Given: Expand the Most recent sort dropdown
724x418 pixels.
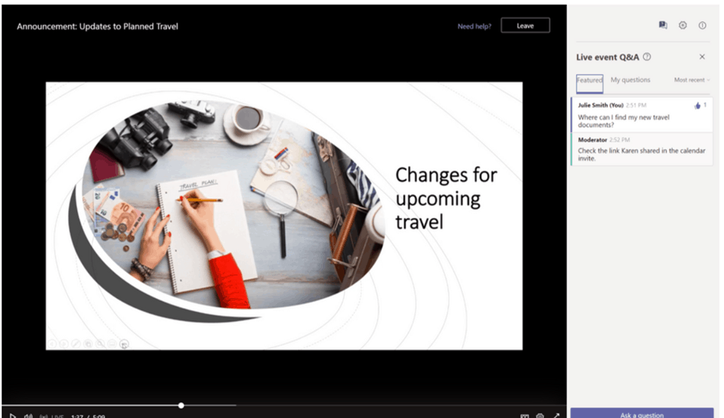Looking at the screenshot, I should point(691,80).
